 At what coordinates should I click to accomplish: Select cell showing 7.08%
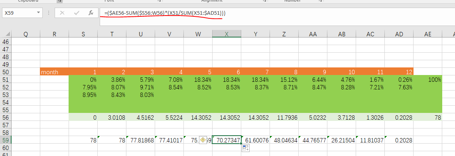tap(169, 80)
